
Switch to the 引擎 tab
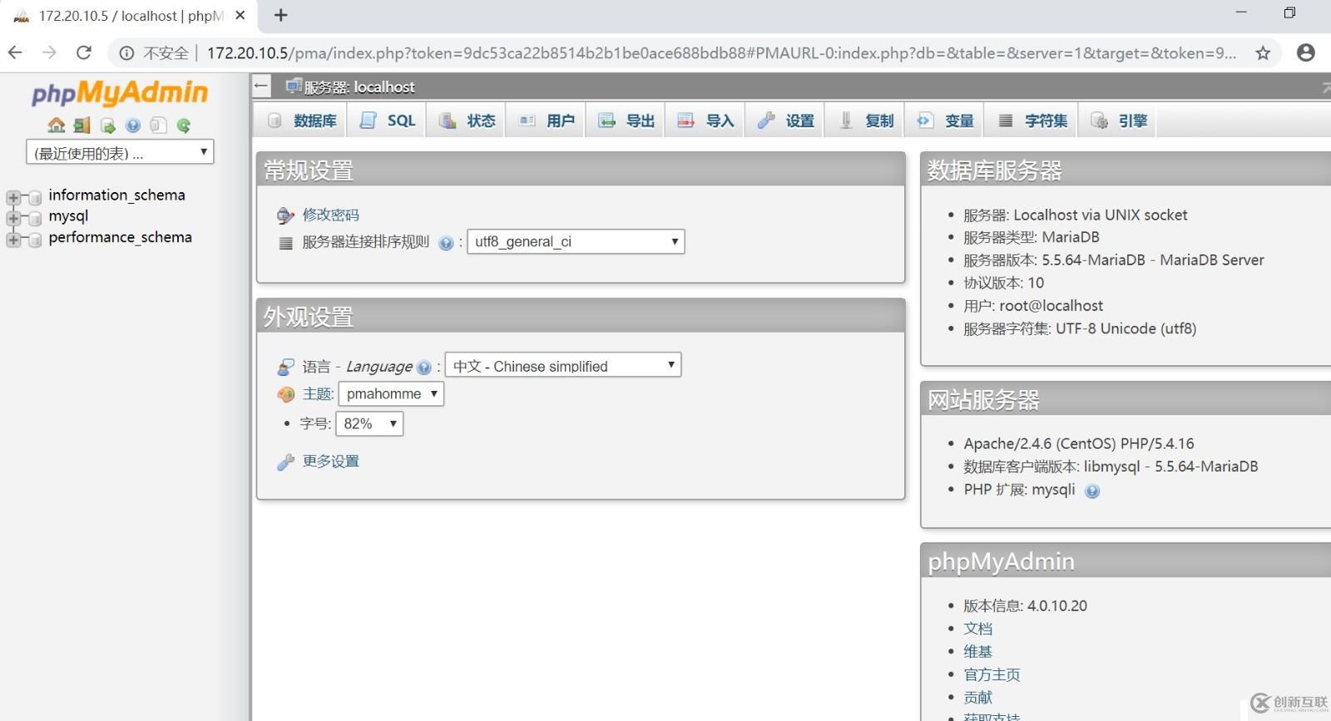pos(1119,121)
